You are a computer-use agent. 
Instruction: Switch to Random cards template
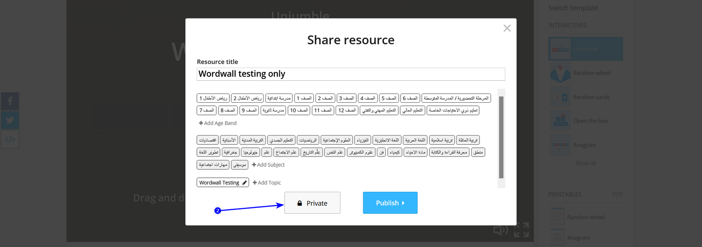(586, 97)
